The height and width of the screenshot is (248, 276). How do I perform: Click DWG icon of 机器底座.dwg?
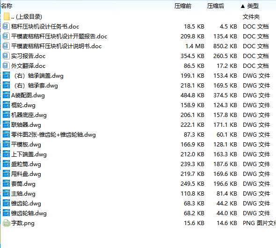(x=6, y=115)
